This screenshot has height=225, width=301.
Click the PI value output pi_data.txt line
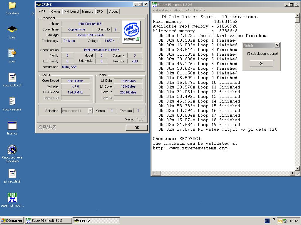(x=218, y=129)
